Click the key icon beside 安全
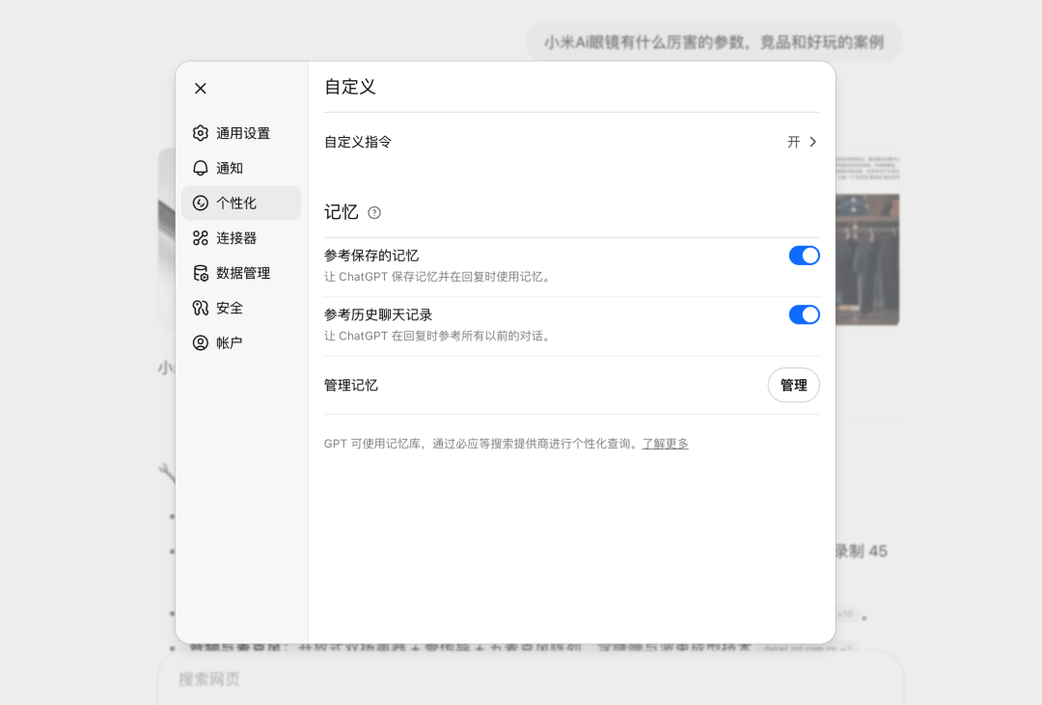Image resolution: width=1042 pixels, height=705 pixels. tap(200, 308)
